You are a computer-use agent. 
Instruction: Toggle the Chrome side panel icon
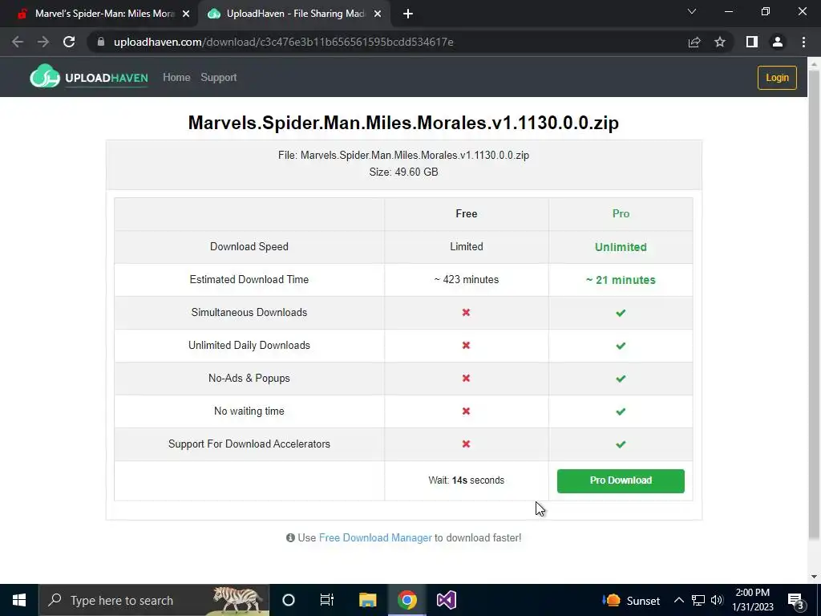[752, 42]
